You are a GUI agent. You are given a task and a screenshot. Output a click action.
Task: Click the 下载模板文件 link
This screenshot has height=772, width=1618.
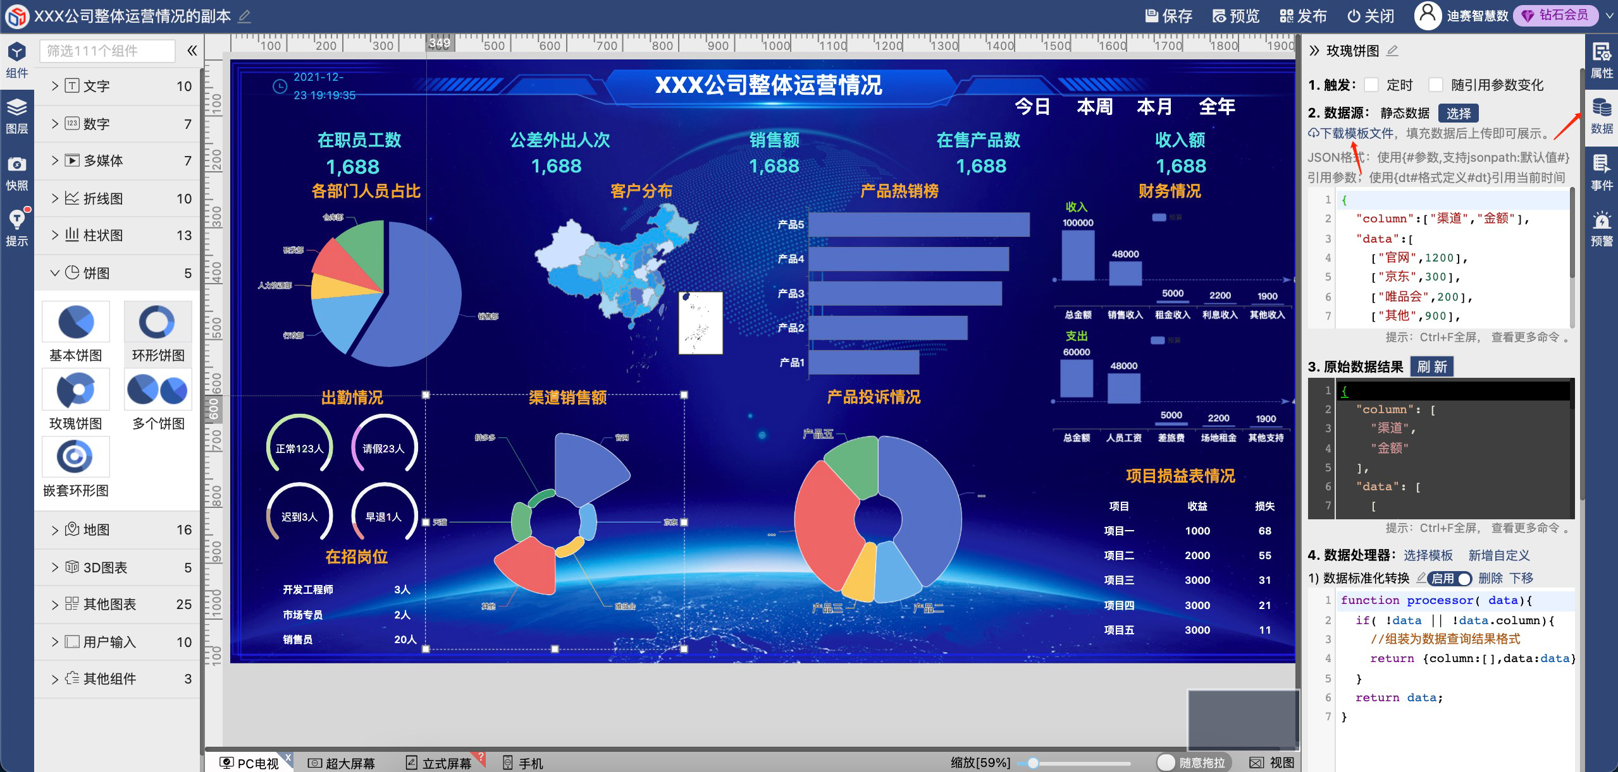(x=1351, y=133)
